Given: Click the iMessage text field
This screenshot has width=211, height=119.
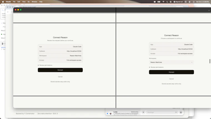Looking at the screenshot, I should (162, 112).
